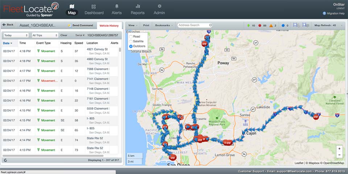Click the refresh icon below the history table
Image resolution: width=348 pixels, height=174 pixels.
coord(5,160)
